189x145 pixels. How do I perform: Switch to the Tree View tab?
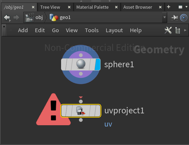pyautogui.click(x=50, y=7)
